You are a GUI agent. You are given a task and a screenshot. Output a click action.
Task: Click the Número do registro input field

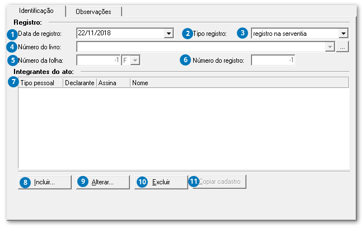pyautogui.click(x=273, y=61)
